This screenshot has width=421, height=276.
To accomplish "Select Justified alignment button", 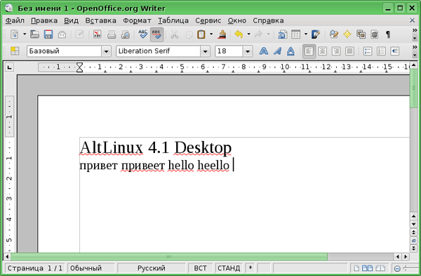I will point(349,51).
